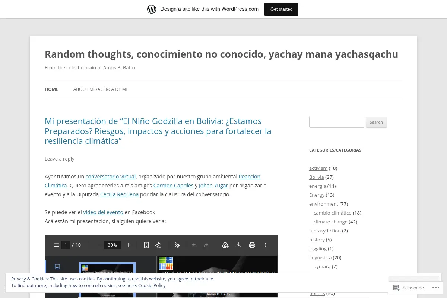The width and height of the screenshot is (447, 298).
Task: Click the save to Drive icon in PDF toolbar
Action: tap(225, 245)
